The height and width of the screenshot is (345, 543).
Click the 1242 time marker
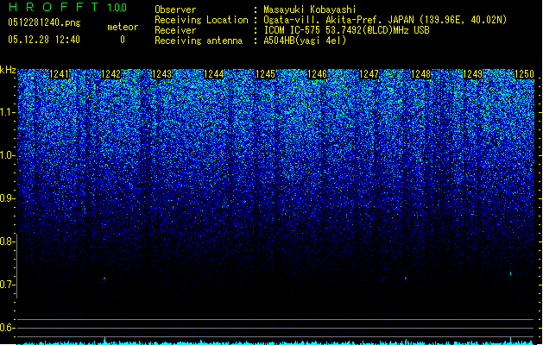click(x=110, y=74)
